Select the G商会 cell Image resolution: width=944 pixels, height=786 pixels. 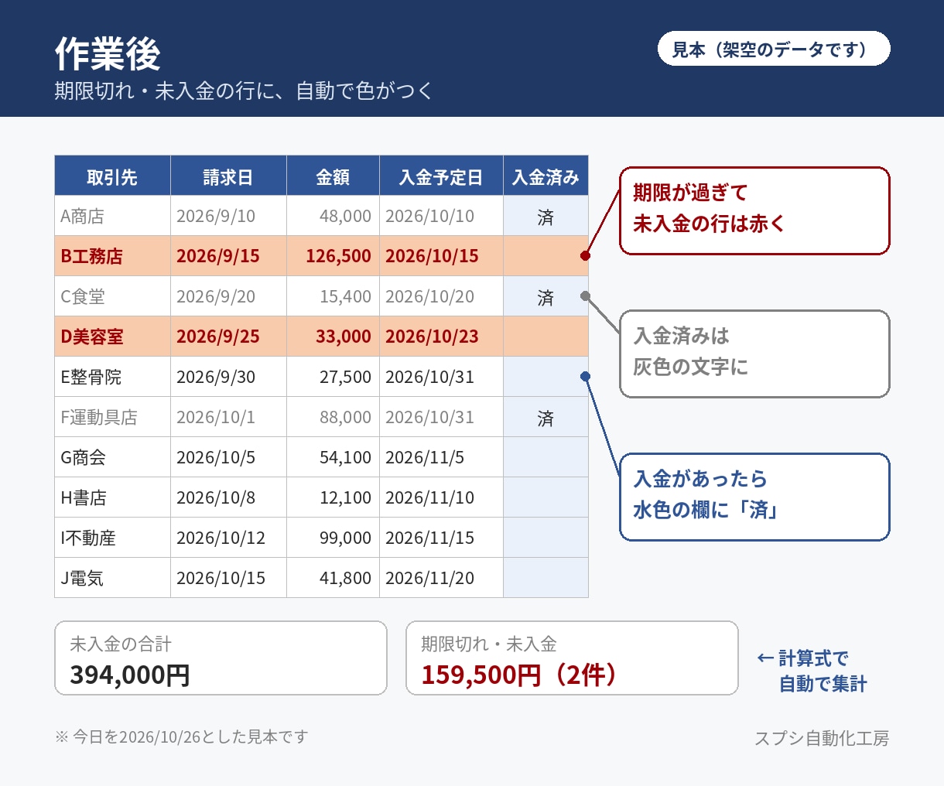pos(112,457)
